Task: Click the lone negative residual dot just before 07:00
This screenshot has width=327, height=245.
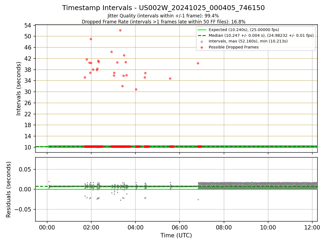Action: coord(198,200)
